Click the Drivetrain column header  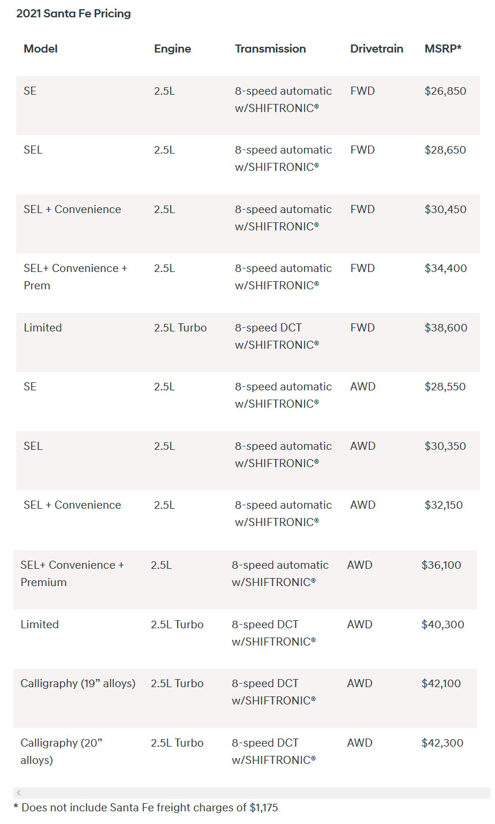point(376,49)
